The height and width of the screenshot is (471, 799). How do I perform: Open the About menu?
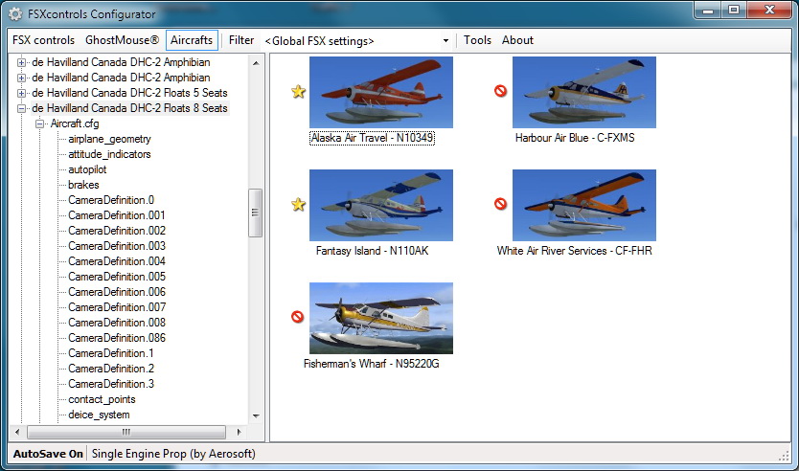[517, 40]
